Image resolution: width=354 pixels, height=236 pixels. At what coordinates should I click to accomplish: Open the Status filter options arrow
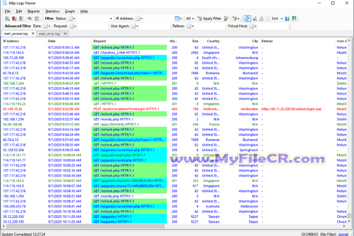[x=74, y=19]
